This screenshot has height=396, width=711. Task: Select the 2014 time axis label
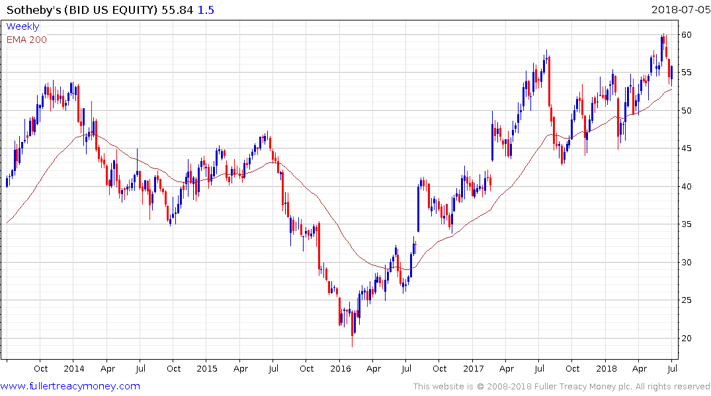pos(74,368)
